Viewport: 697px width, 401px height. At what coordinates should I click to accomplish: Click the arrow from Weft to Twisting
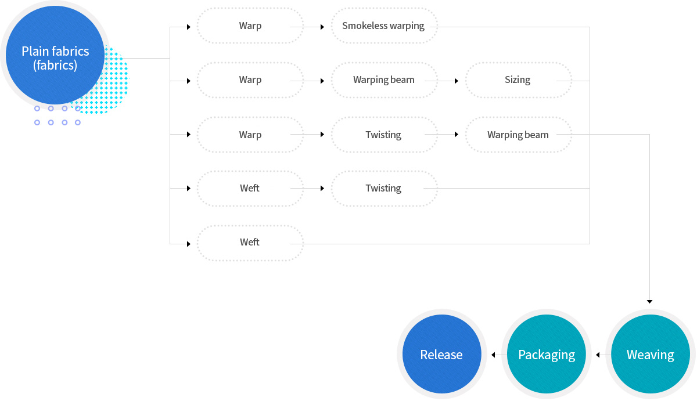tap(322, 189)
